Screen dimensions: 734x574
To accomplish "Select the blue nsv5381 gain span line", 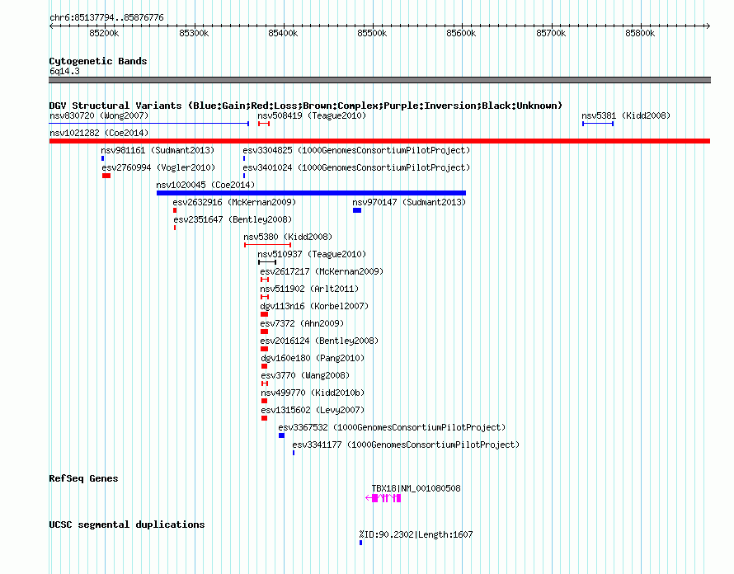I will [598, 124].
